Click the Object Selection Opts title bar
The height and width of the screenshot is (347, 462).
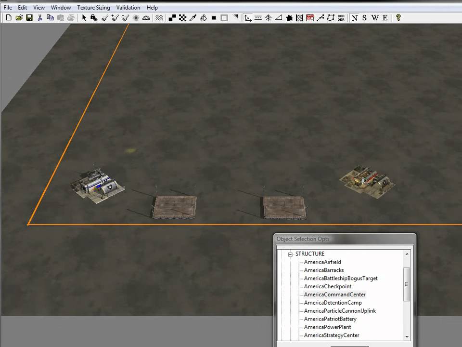pos(345,239)
